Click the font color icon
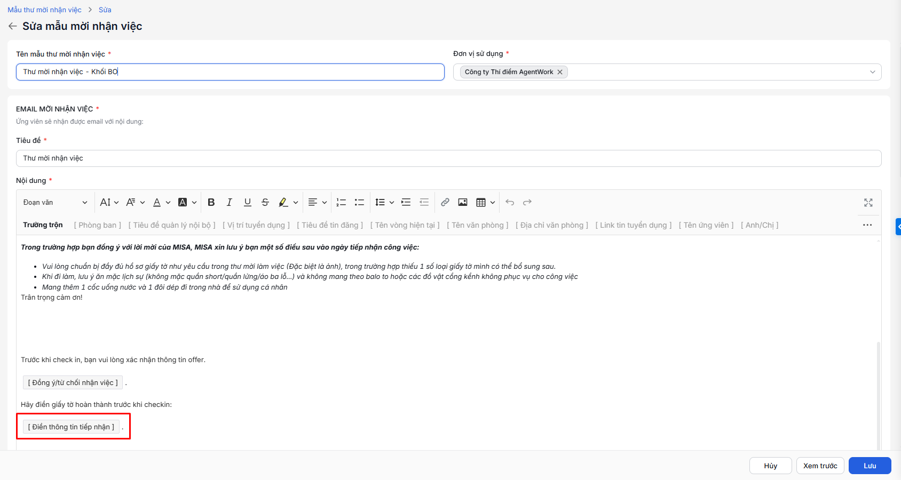The image size is (901, 480). 157,202
